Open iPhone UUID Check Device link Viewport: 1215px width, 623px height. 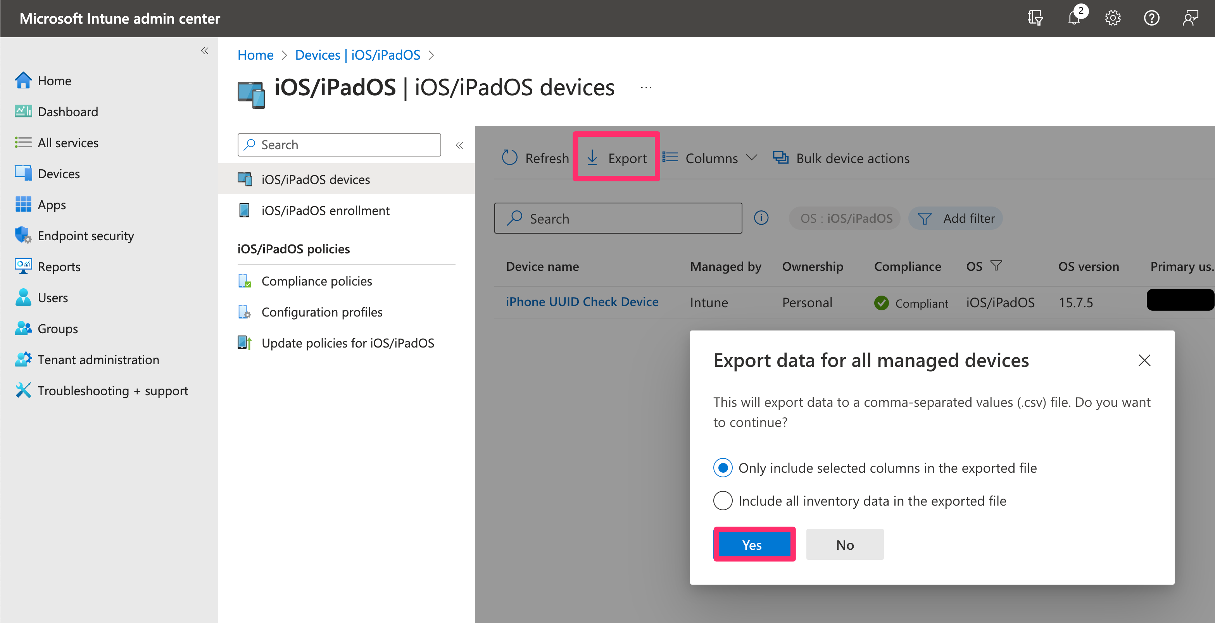click(x=582, y=301)
